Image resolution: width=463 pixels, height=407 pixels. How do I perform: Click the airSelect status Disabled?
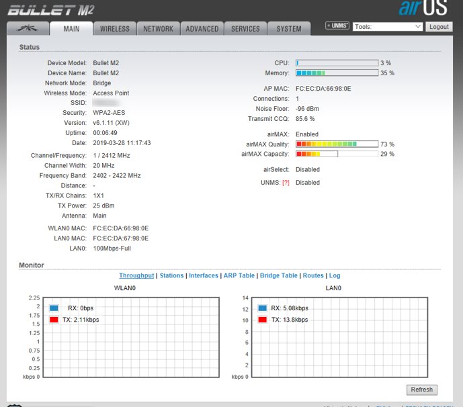pos(308,170)
